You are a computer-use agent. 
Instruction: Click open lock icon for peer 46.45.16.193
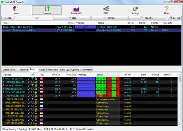click(x=36, y=109)
